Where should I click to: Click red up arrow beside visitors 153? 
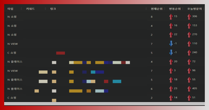(x=189, y=26)
